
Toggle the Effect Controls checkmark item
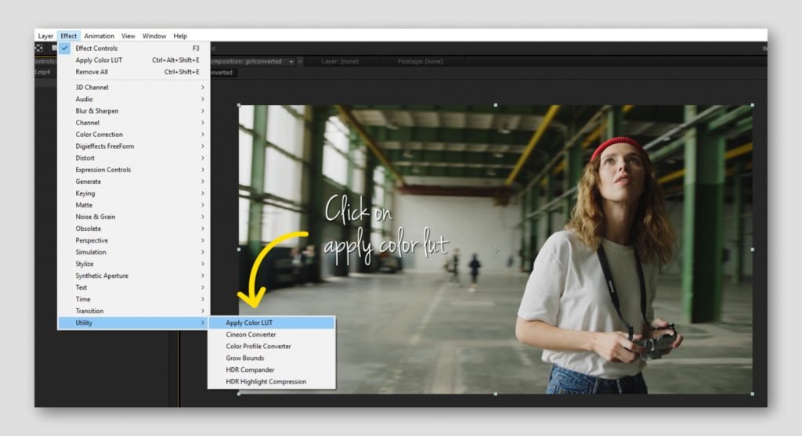(x=96, y=49)
